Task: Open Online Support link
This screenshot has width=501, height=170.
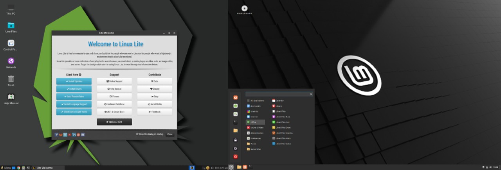Action: coord(114,81)
